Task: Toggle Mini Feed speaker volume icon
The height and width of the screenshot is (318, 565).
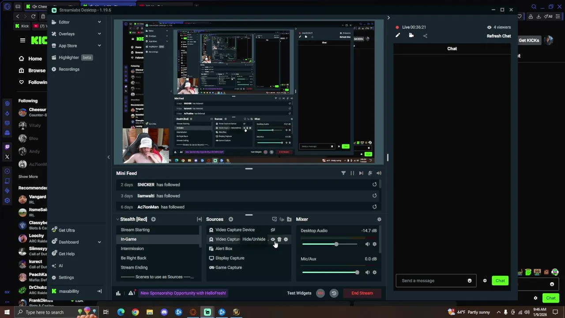Action: pos(379,173)
